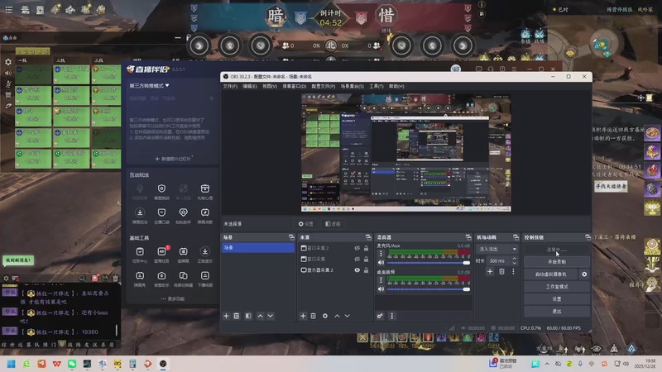Toggle the lock on 窗口采集 2 source

pyautogui.click(x=366, y=248)
